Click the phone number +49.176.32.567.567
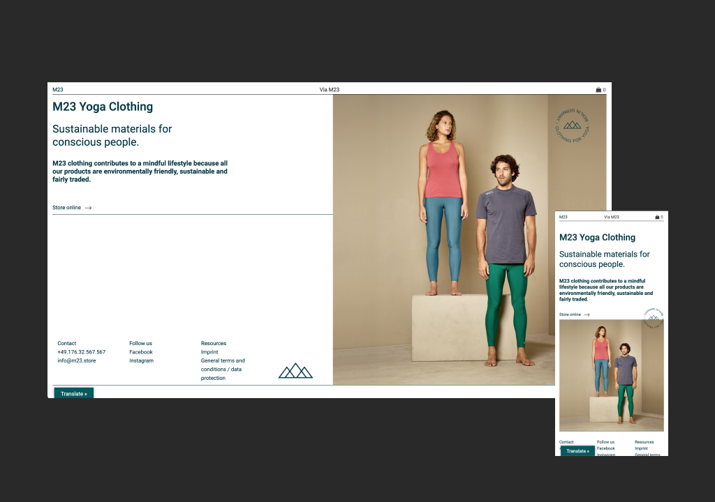Image resolution: width=715 pixels, height=502 pixels. point(81,352)
